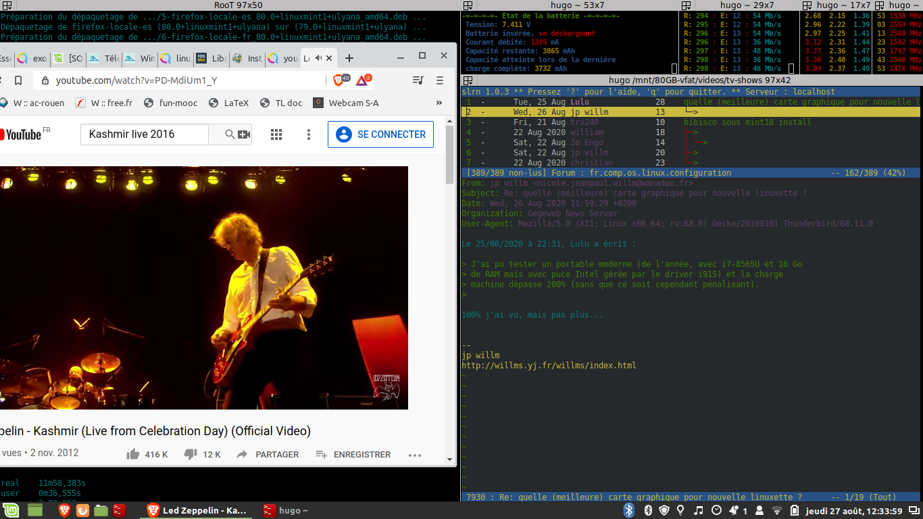Click the clock-shaped tray icon
Image resolution: width=923 pixels, height=519 pixels.
click(x=716, y=510)
